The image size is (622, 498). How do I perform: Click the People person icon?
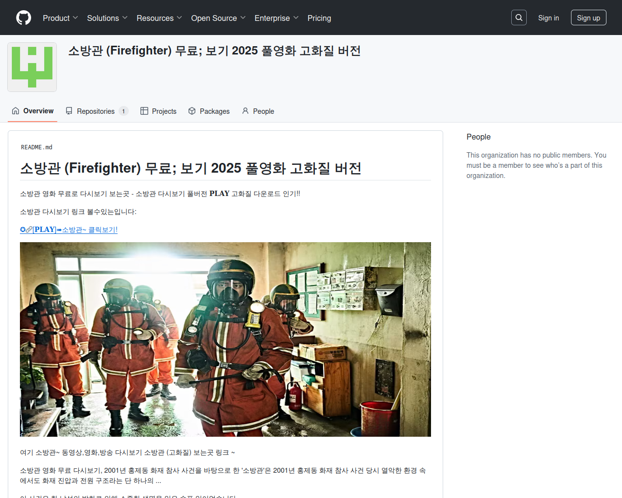pyautogui.click(x=245, y=111)
